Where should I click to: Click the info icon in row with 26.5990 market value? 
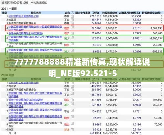tap(72, 90)
